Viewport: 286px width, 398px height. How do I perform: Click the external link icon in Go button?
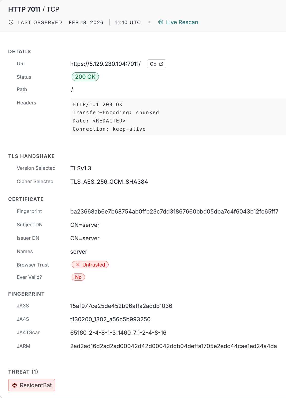click(x=161, y=64)
